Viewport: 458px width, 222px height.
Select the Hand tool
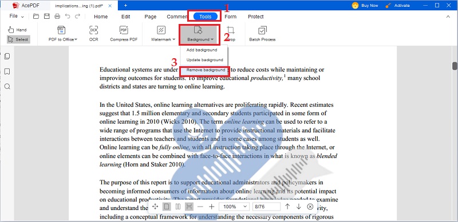pyautogui.click(x=18, y=30)
